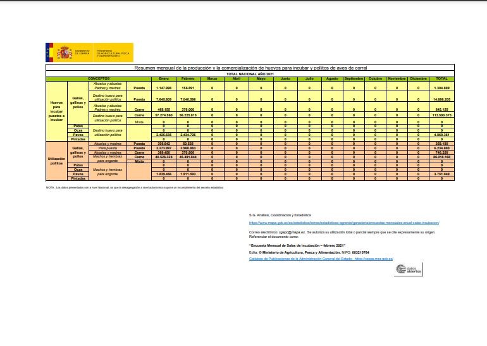Click the TOTAL column header
This screenshot has width=487, height=346.
tap(441, 78)
